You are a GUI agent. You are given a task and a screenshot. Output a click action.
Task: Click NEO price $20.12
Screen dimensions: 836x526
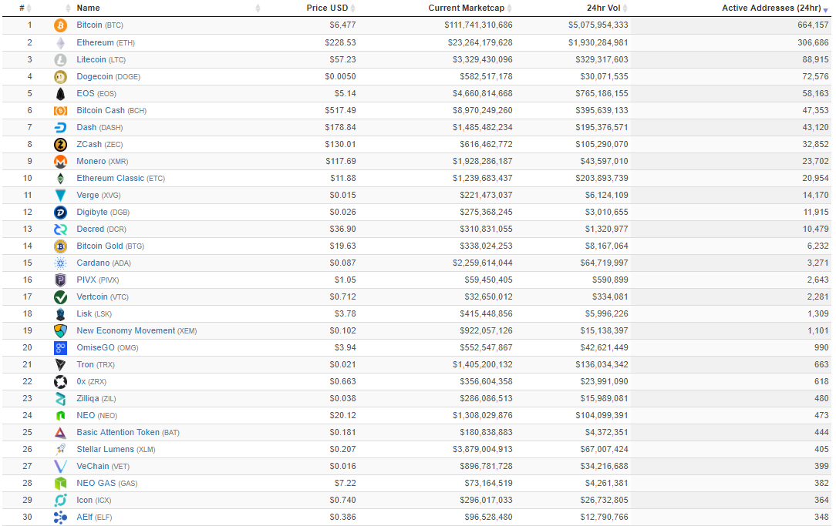click(x=343, y=415)
